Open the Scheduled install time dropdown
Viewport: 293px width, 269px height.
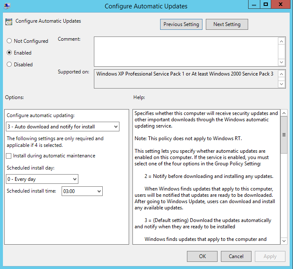coord(82,191)
